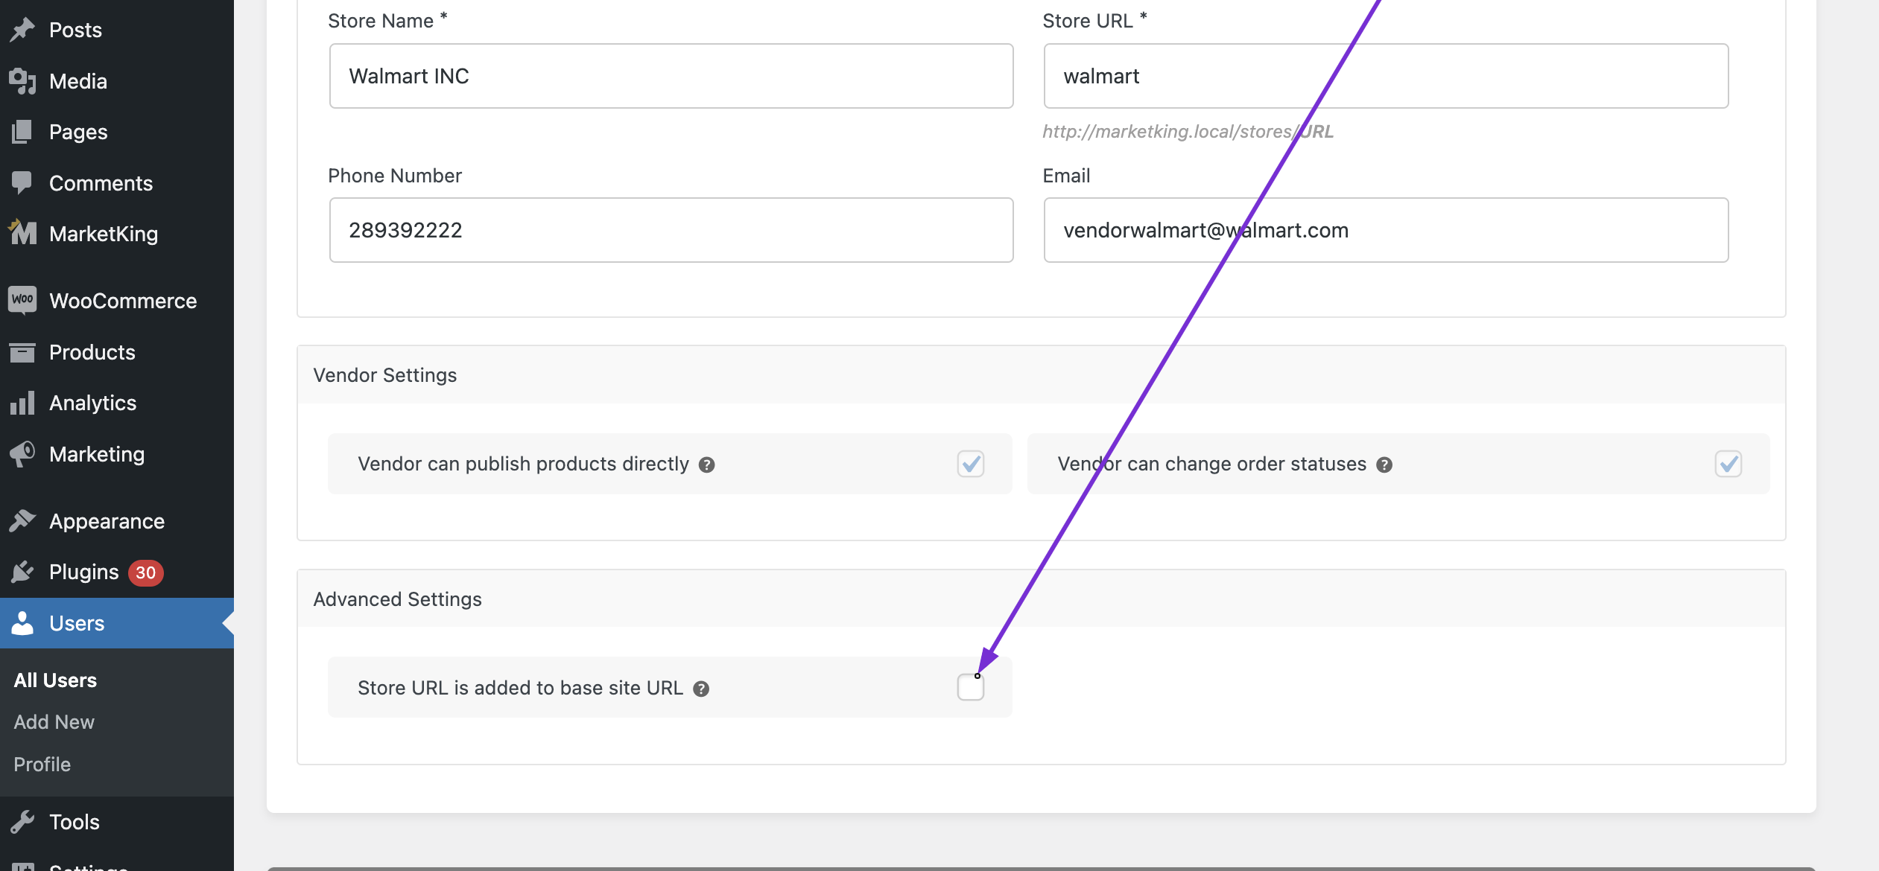Open the Analytics menu
Viewport: 1879px width, 871px height.
(93, 403)
